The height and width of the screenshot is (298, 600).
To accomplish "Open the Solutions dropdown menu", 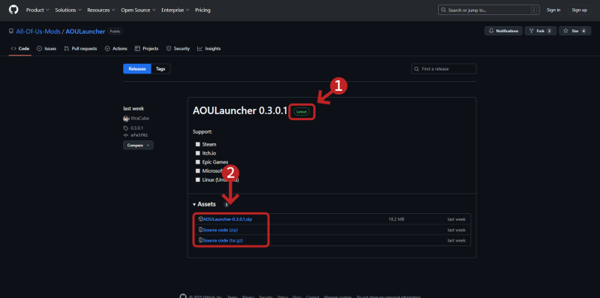I will (68, 10).
